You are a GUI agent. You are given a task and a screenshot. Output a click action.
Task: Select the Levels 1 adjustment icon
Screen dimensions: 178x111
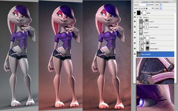(141, 38)
